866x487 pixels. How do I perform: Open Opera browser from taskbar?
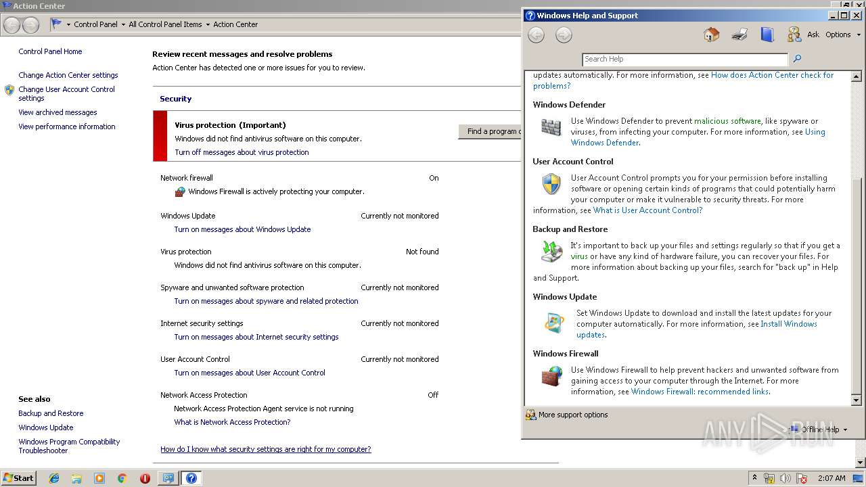(x=145, y=478)
